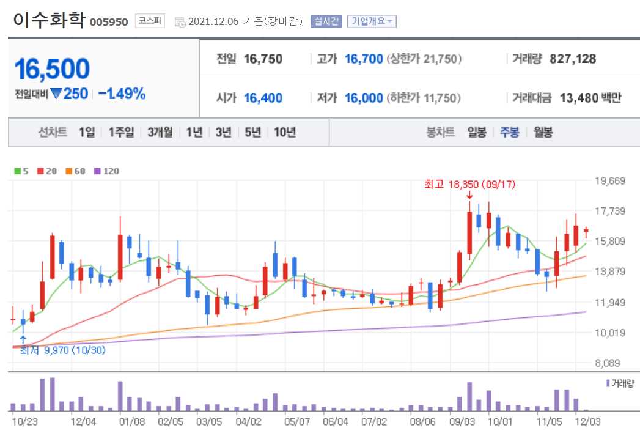The width and height of the screenshot is (640, 436).
Task: Click the 저가 value 16,000
Action: tap(364, 98)
